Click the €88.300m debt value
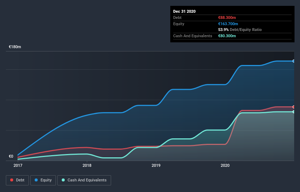Viewport: 300px width, 192px height. (227, 18)
